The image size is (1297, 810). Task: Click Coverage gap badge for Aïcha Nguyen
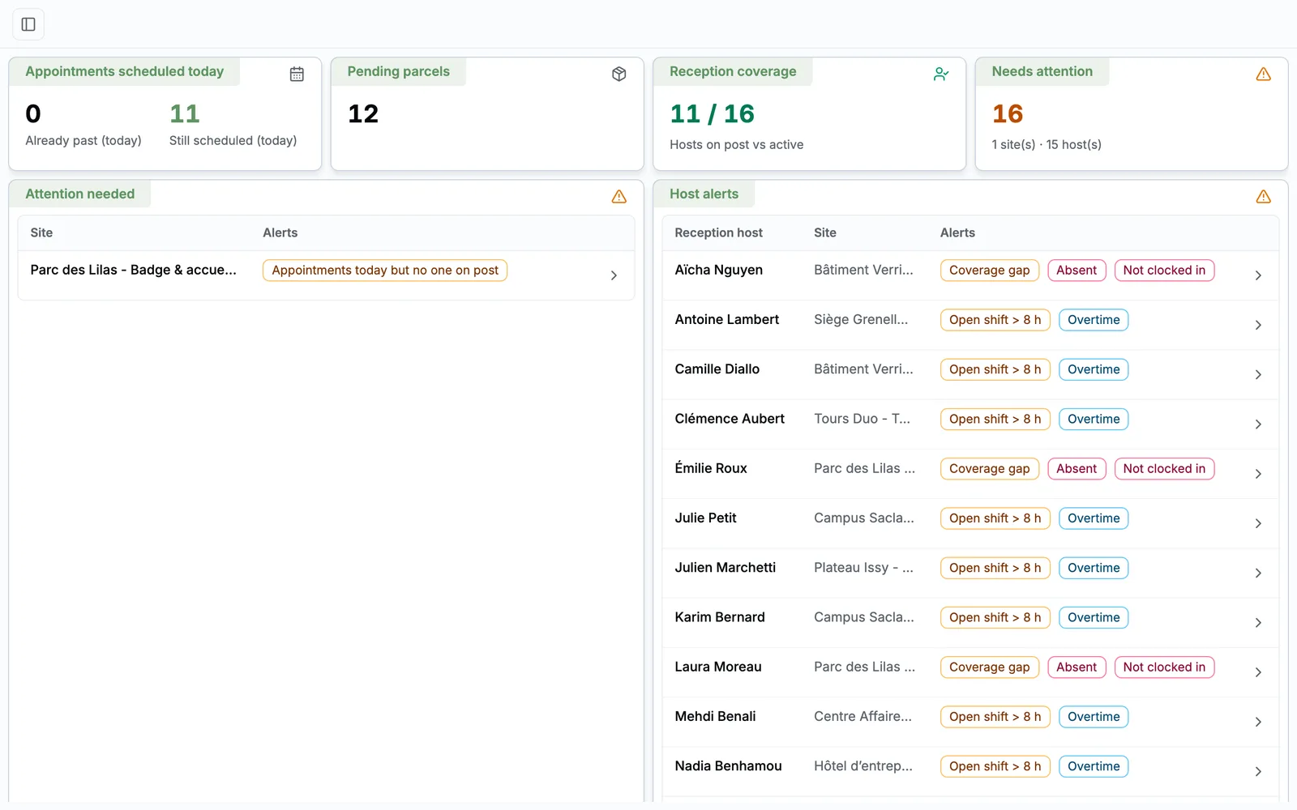pyautogui.click(x=989, y=271)
